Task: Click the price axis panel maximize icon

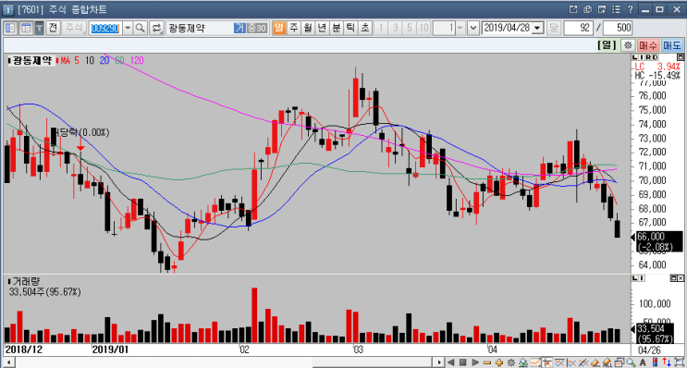Action: click(x=680, y=57)
